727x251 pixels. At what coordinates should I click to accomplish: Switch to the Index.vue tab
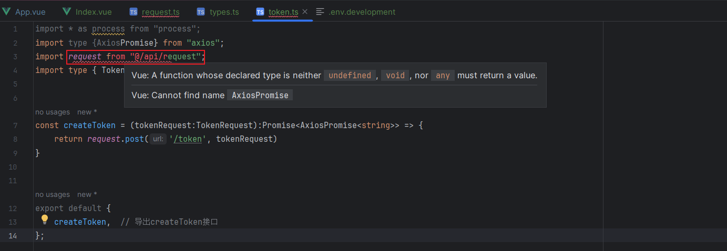93,12
